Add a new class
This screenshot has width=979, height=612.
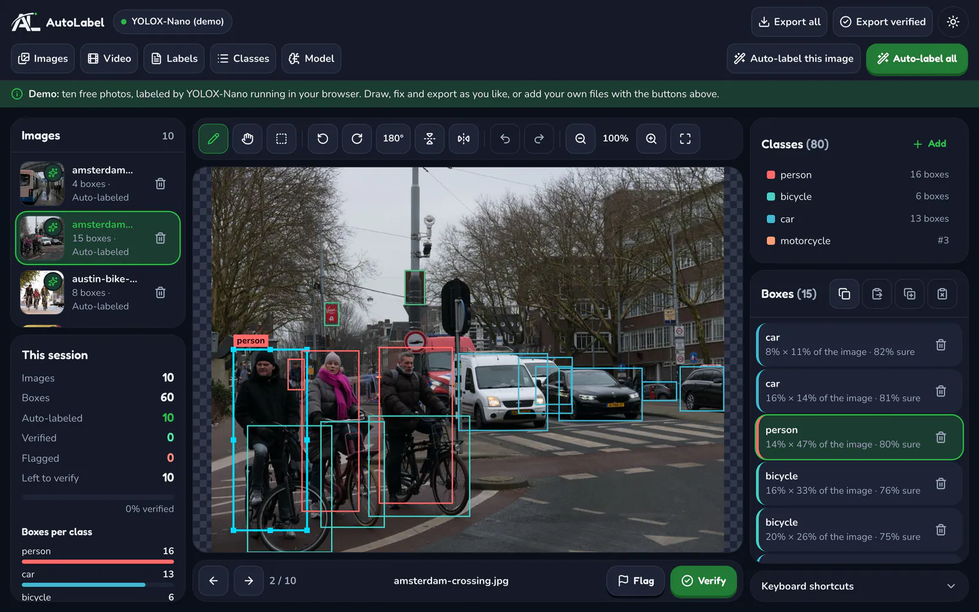point(929,144)
